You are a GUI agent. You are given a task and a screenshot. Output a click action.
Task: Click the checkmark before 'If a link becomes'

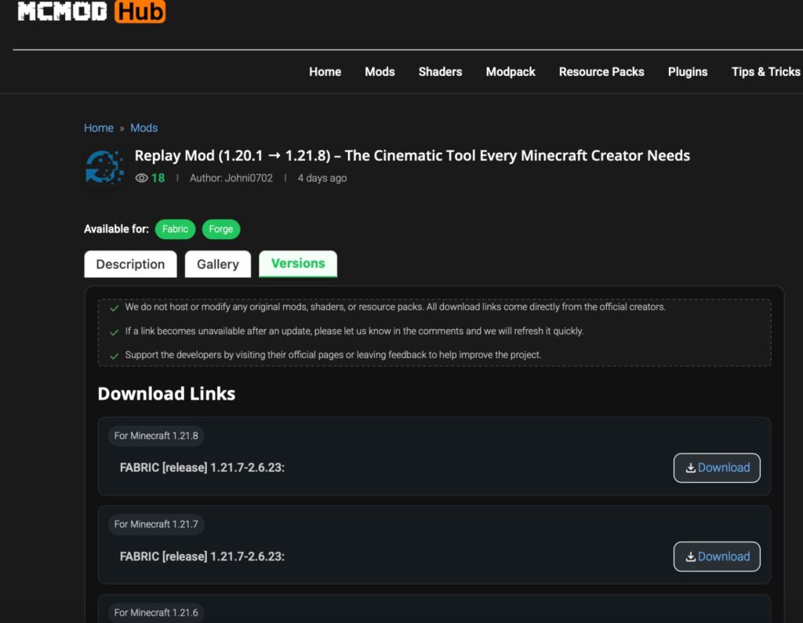tap(114, 332)
